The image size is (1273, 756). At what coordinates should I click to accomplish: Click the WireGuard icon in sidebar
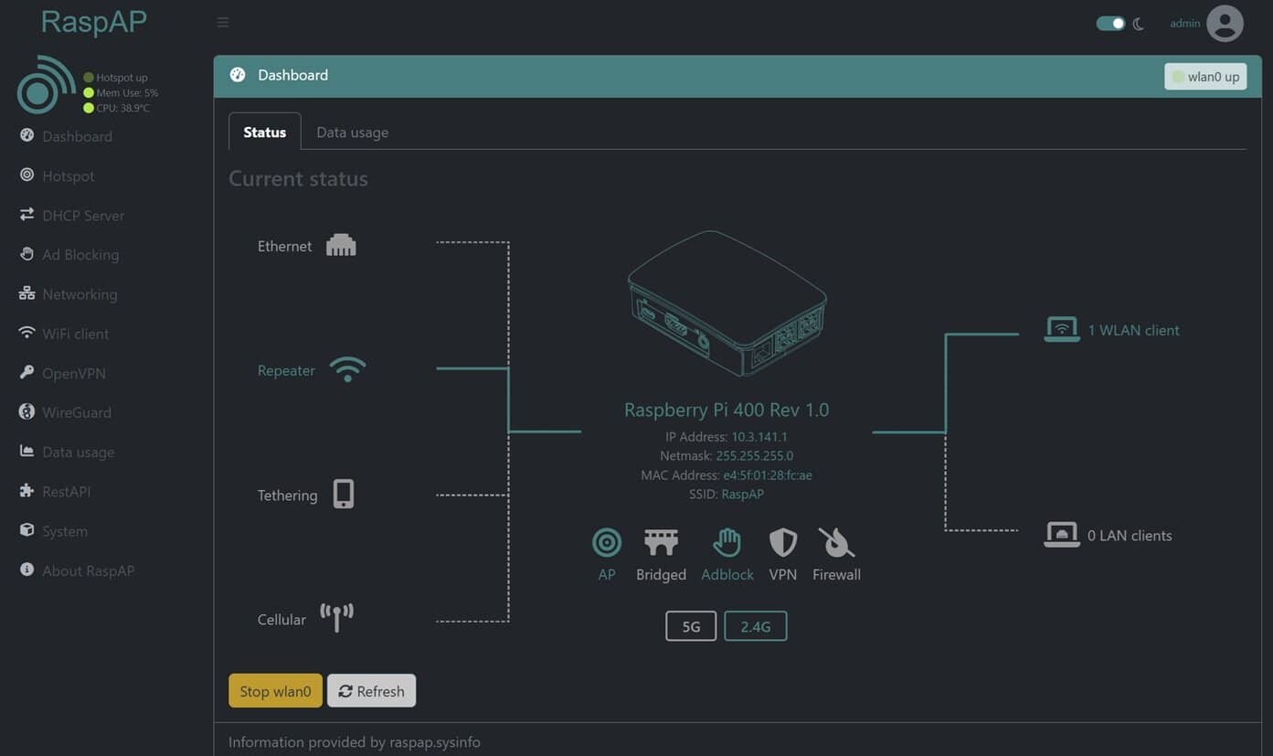(27, 411)
